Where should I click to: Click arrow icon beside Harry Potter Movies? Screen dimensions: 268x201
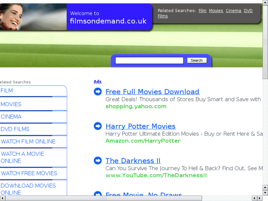pos(98,126)
